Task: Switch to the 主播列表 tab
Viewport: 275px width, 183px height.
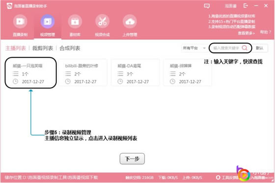Action: [x=16, y=48]
